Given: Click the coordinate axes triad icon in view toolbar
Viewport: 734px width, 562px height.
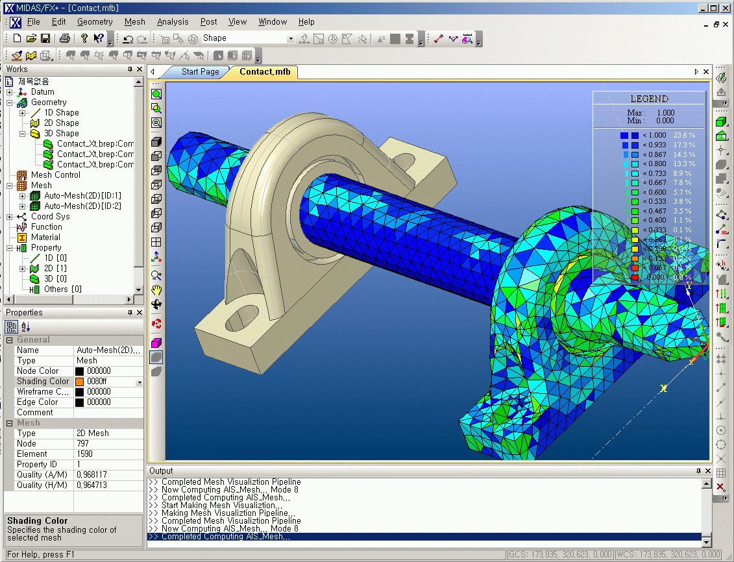Looking at the screenshot, I should coord(156,257).
